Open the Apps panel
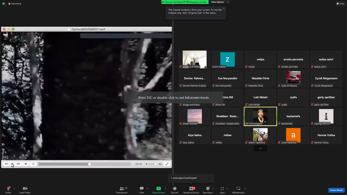347x195 pixels. (222, 190)
